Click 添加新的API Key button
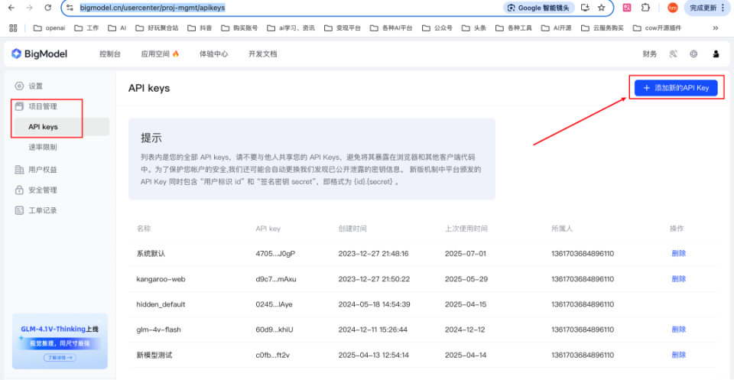 pyautogui.click(x=676, y=88)
